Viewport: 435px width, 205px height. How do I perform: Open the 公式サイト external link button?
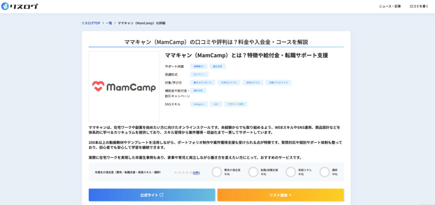(x=152, y=195)
